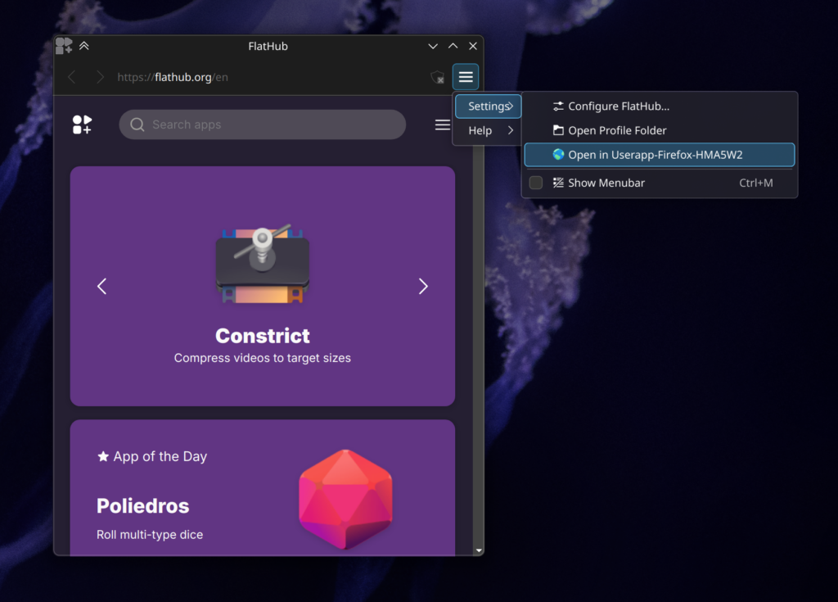838x602 pixels.
Task: Choose Open Profile Folder
Action: (616, 130)
